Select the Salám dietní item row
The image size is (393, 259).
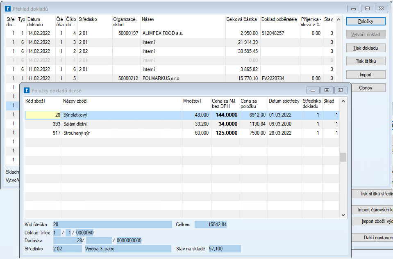182,124
